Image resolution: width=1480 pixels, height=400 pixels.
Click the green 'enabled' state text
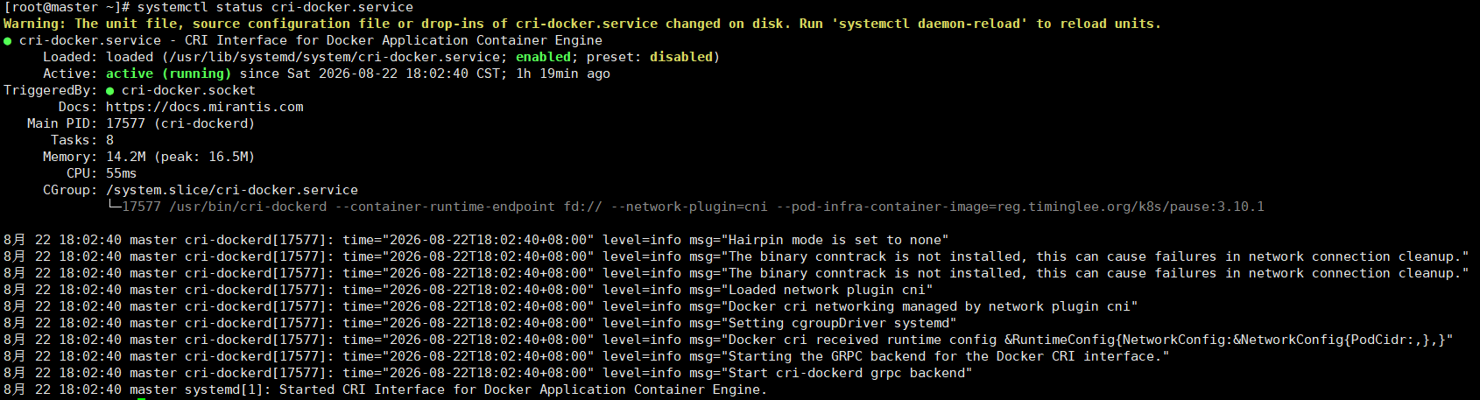click(x=543, y=57)
